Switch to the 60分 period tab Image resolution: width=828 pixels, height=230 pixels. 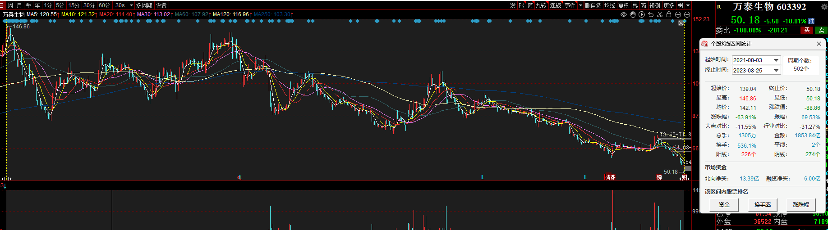click(x=104, y=5)
